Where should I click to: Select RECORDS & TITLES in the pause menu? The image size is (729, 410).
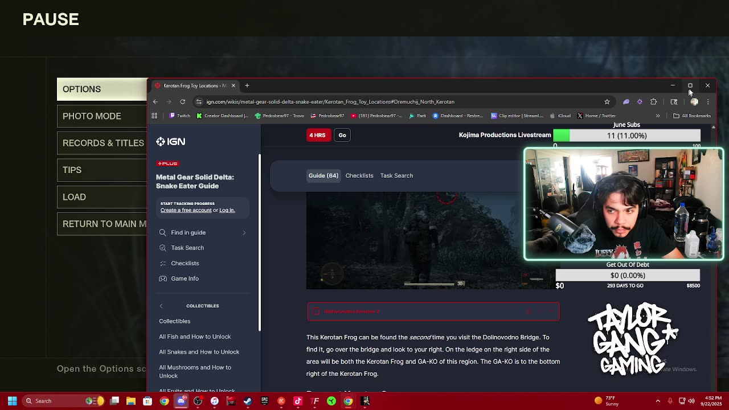102,143
